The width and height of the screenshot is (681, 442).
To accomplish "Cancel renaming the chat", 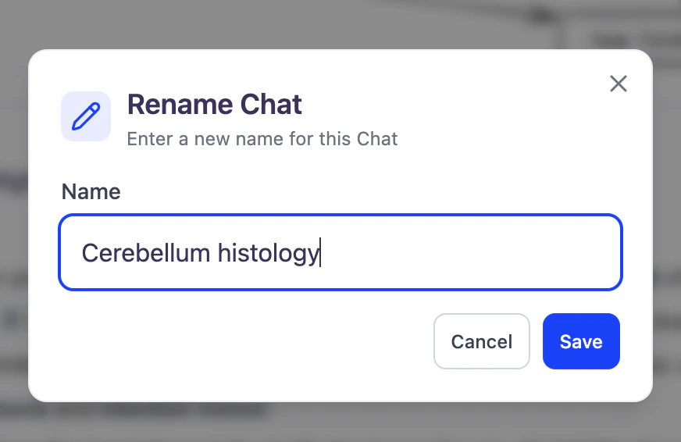I will coord(481,341).
